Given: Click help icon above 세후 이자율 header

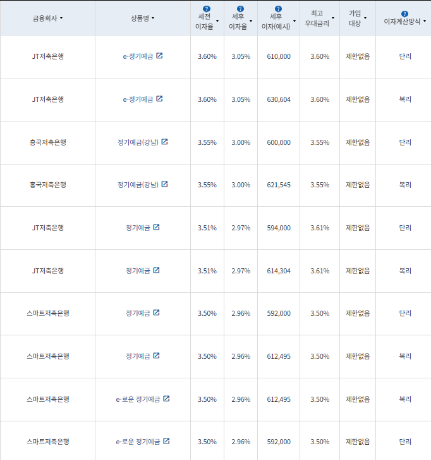Looking at the screenshot, I should click(240, 9).
